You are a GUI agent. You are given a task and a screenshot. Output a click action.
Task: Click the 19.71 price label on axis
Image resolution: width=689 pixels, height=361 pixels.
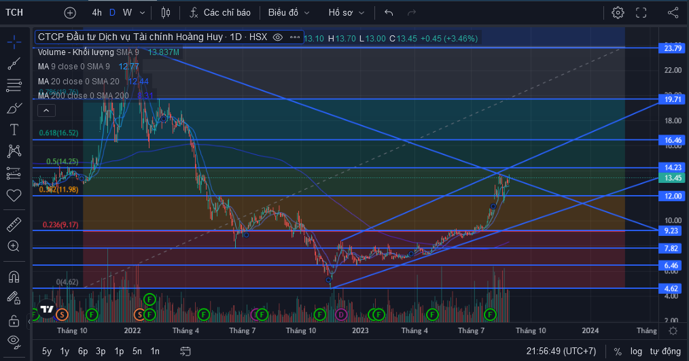(672, 99)
